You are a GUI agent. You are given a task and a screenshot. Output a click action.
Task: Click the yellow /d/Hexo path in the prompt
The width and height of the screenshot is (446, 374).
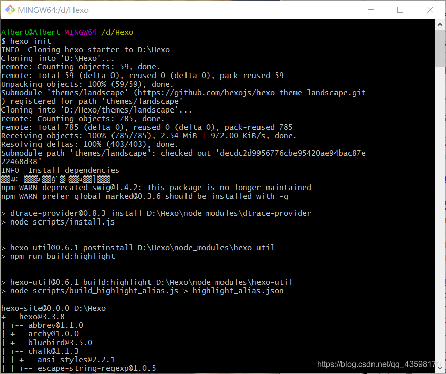(x=117, y=32)
